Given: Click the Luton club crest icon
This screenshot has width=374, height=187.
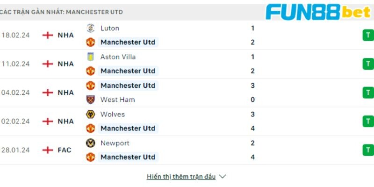Looking at the screenshot, I should tap(90, 28).
